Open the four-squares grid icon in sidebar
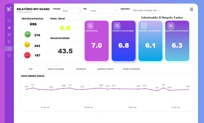Image resolution: width=204 pixels, height=123 pixels. [9, 34]
